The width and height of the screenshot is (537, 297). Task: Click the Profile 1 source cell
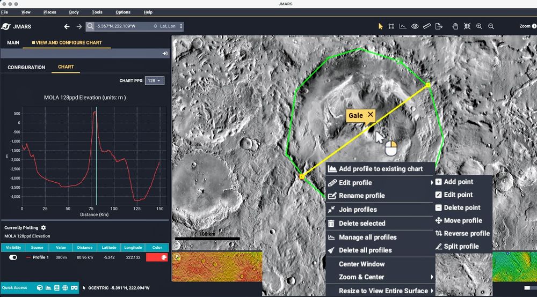click(x=38, y=257)
